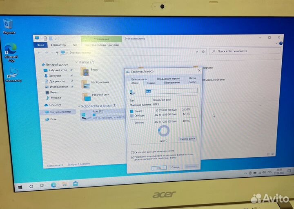This screenshot has width=294, height=209.
Task: Toggle compress this disk checkbox
Action: [132, 152]
